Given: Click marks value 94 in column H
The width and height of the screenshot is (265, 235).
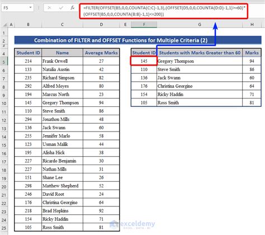Looking at the screenshot, I should 252,61.
